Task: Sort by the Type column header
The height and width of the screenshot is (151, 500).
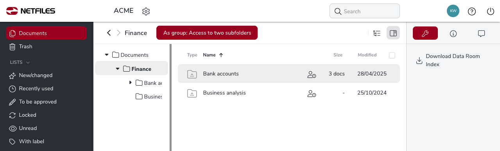Action: 192,55
